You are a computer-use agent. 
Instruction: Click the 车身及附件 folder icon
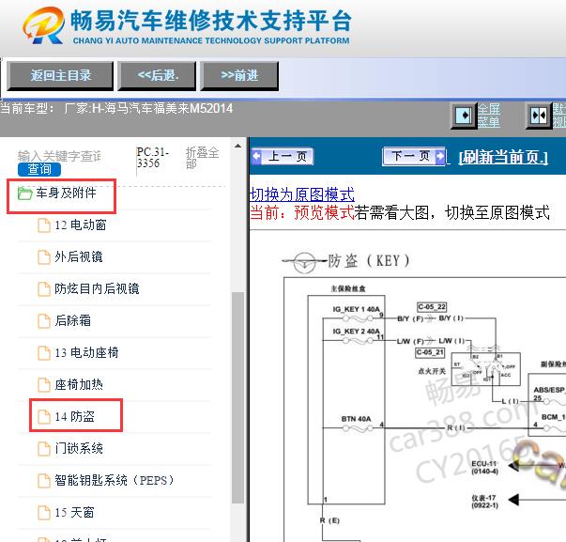coord(25,194)
